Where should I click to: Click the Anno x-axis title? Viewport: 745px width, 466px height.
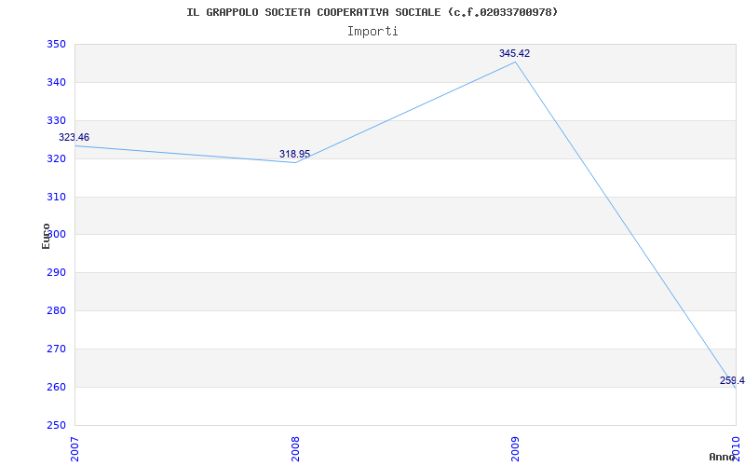(723, 457)
